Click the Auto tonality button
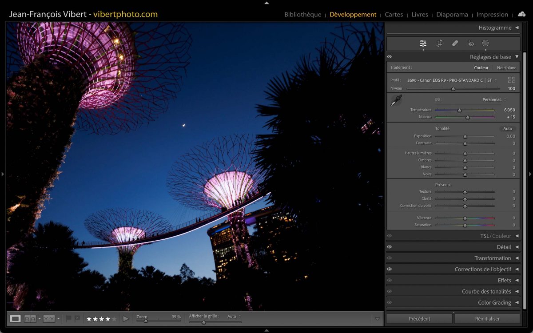533x333 pixels. (x=507, y=129)
